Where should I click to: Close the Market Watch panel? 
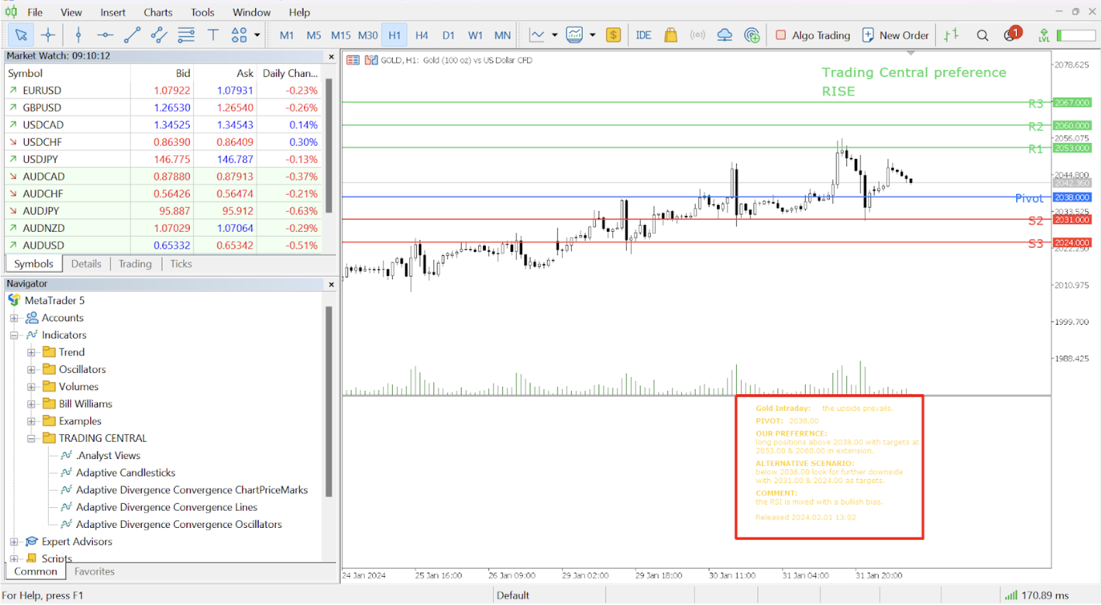[332, 56]
